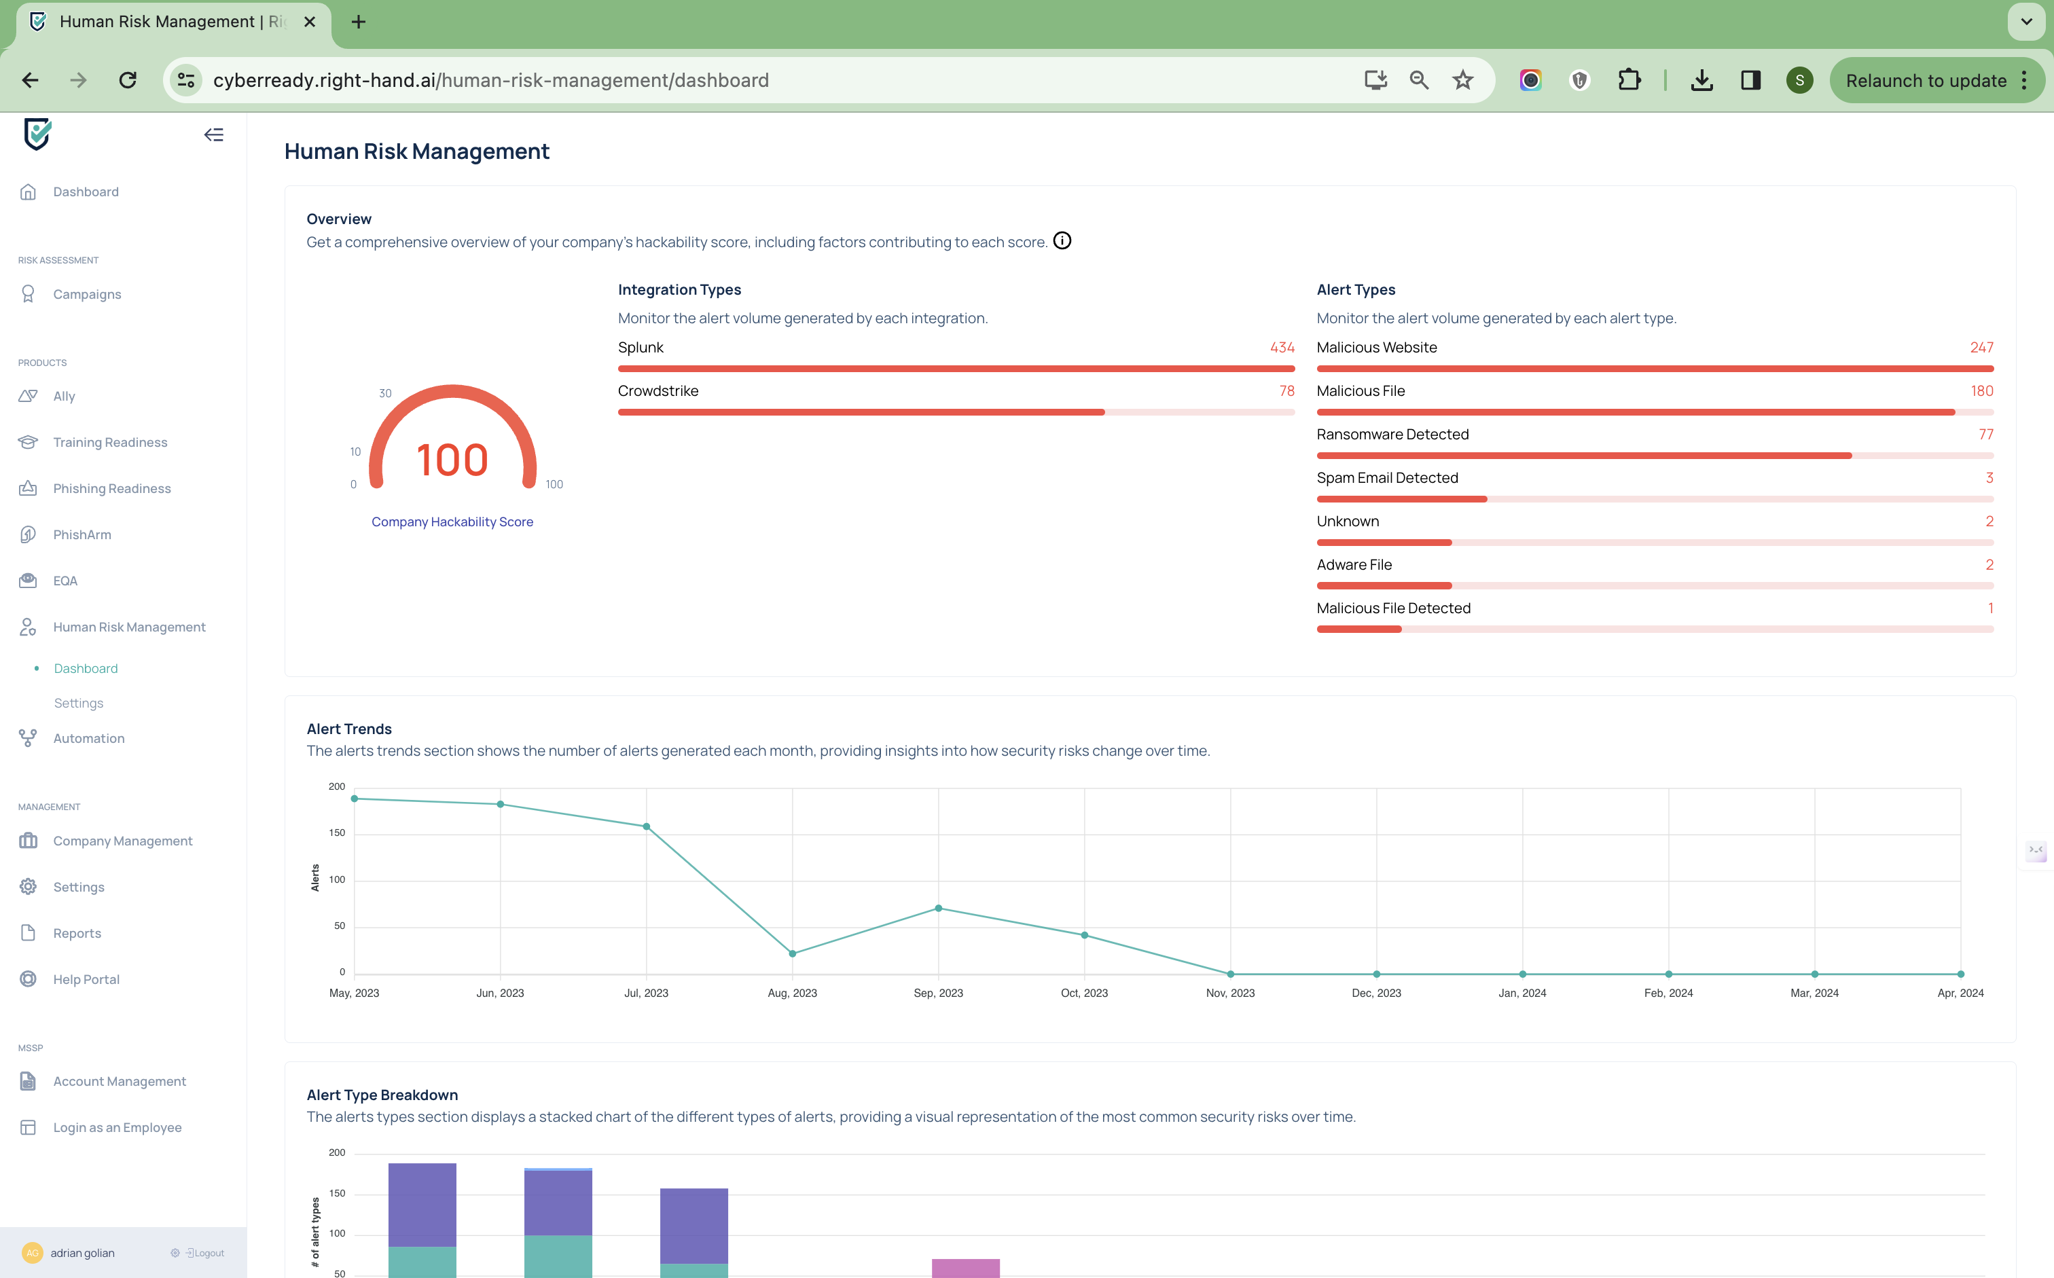Toggle the browser side panel icon
This screenshot has height=1278, width=2054.
click(1750, 80)
